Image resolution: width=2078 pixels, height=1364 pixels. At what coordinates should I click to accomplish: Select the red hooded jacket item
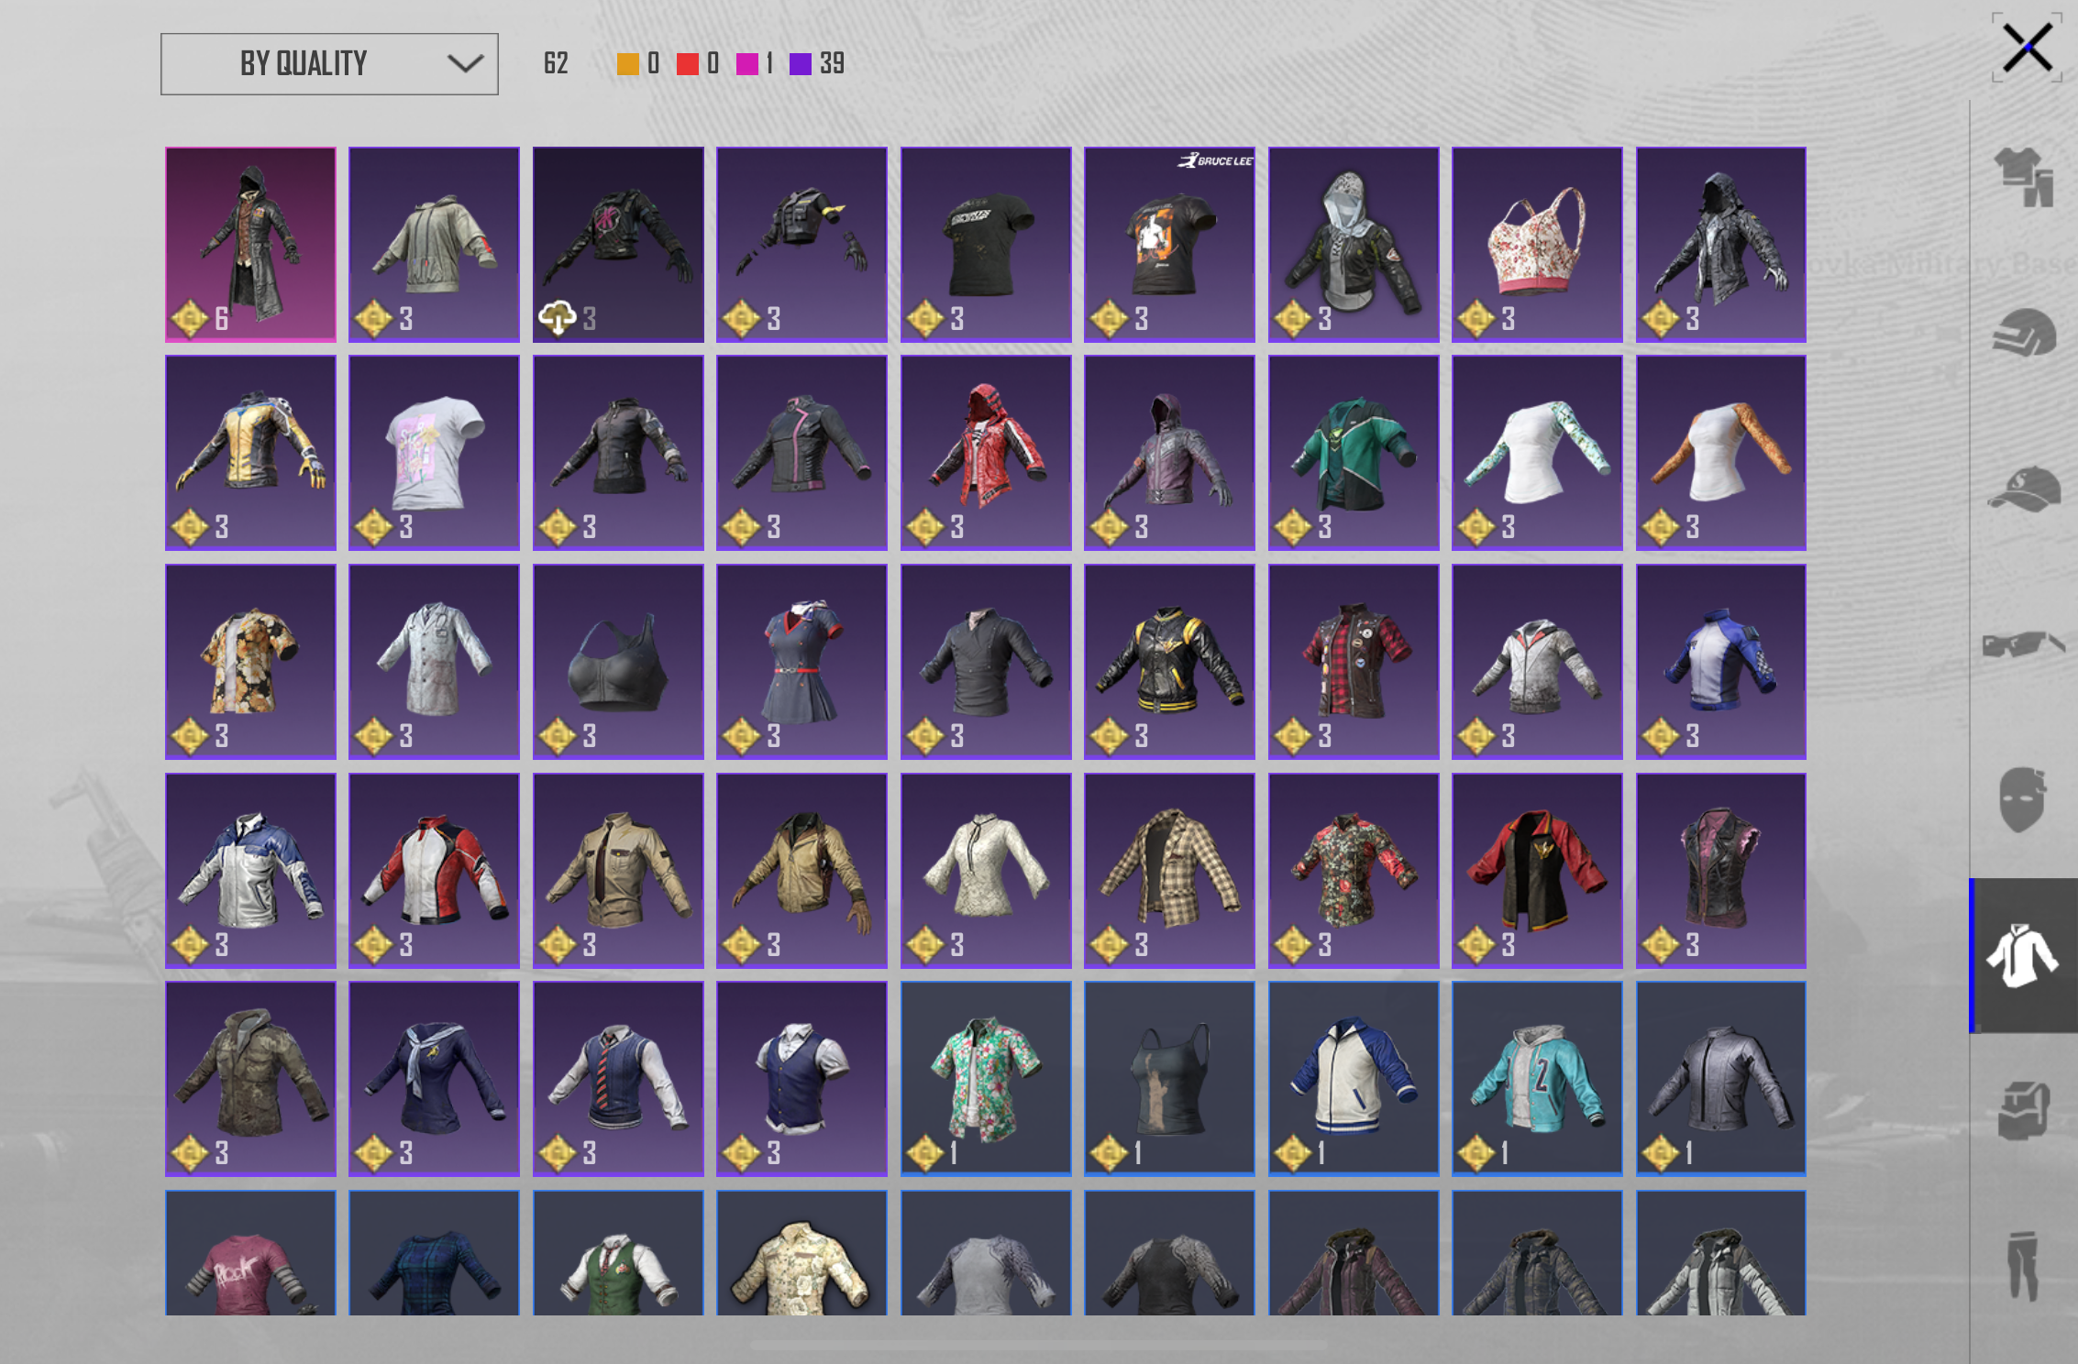(986, 453)
